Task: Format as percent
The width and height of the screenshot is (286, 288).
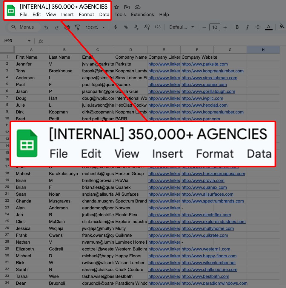Action: tap(126, 27)
